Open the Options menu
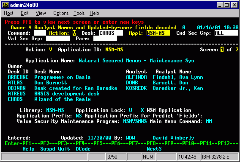The width and height of the screenshot is (240, 162). pyautogui.click(x=61, y=13)
